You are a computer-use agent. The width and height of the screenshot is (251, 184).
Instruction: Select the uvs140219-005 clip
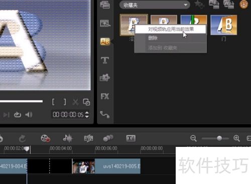click(106, 166)
